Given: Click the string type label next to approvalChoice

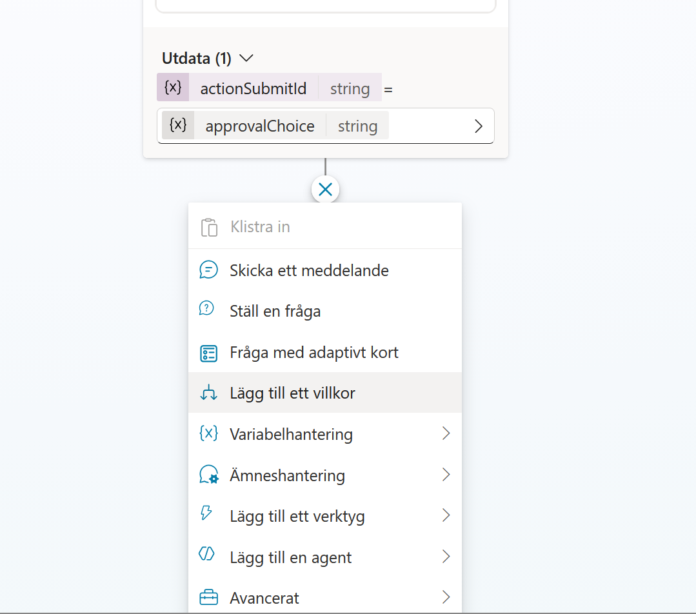Looking at the screenshot, I should coord(358,126).
